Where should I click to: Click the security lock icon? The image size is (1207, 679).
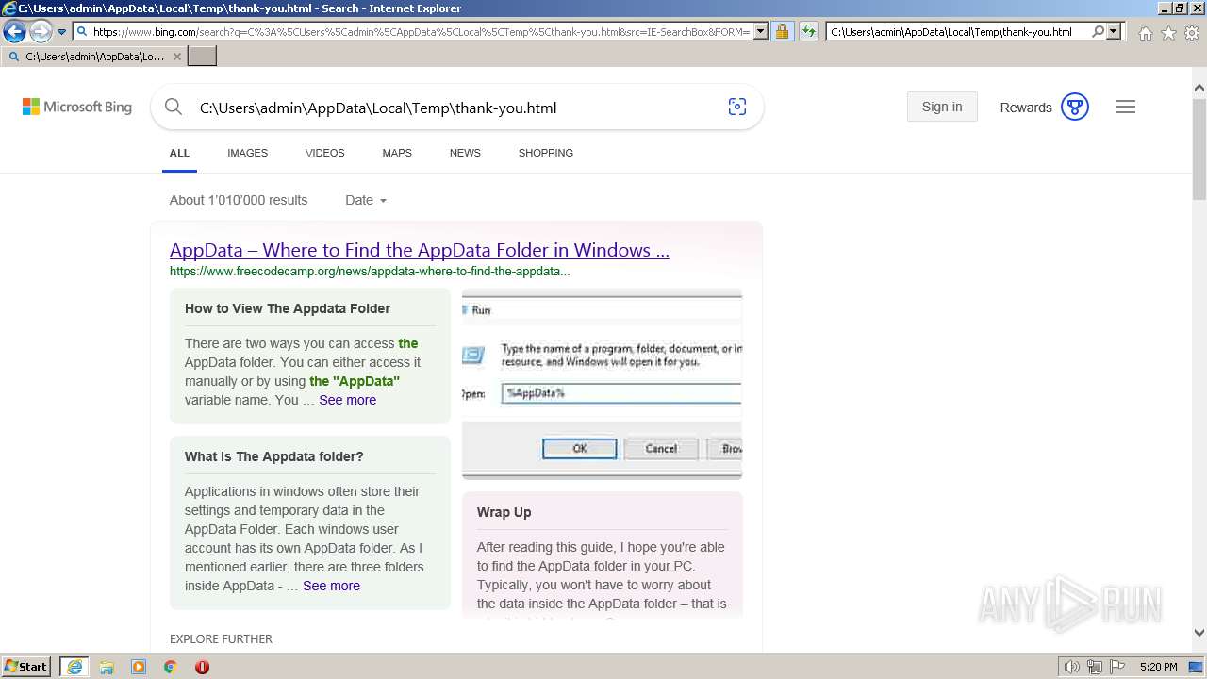point(782,31)
